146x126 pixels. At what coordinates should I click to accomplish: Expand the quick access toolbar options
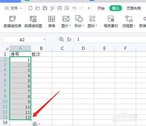pyautogui.click(x=89, y=8)
